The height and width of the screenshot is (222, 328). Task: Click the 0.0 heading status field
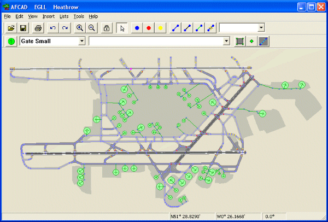pos(274,217)
